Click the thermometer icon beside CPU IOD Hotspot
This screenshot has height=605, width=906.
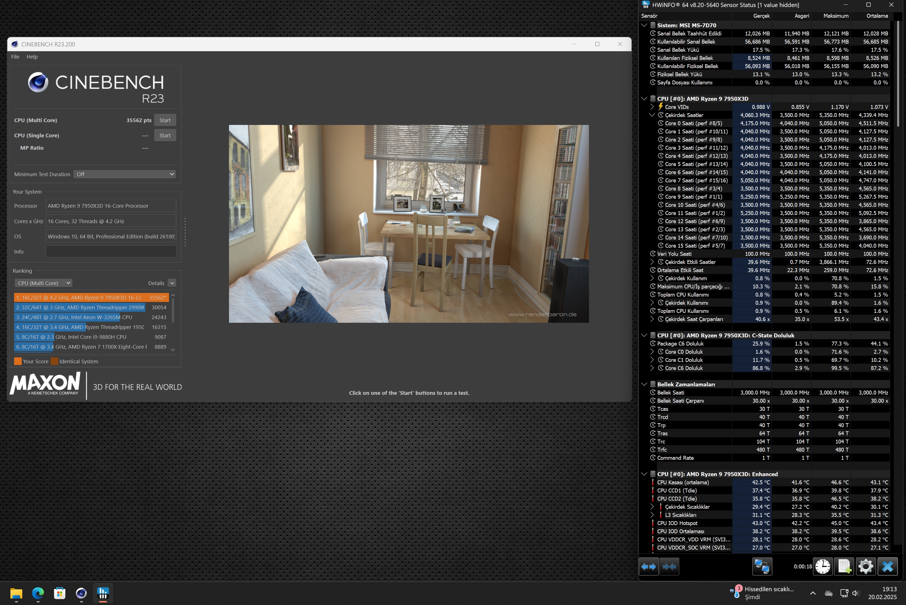[653, 523]
